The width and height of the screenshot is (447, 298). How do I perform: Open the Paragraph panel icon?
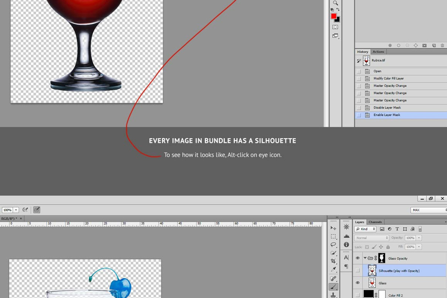point(346,266)
